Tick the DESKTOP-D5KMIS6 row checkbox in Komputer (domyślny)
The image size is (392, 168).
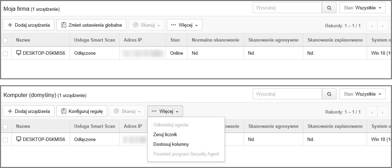pos(5,140)
